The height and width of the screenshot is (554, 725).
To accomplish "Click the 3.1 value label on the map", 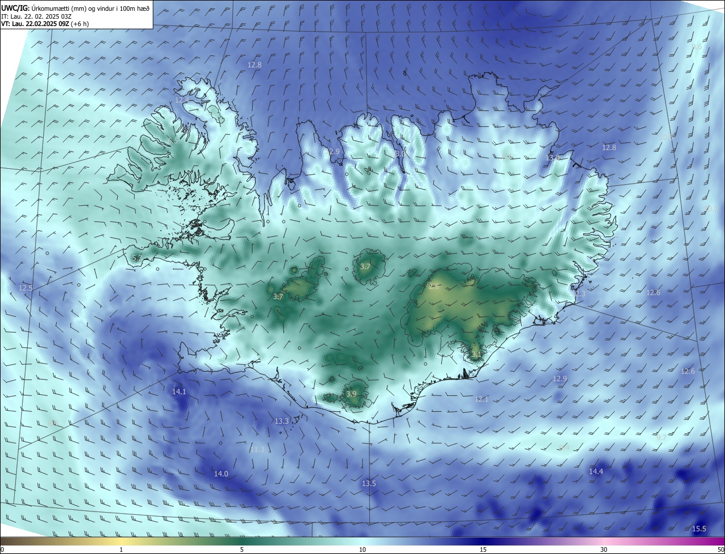I will (476, 355).
